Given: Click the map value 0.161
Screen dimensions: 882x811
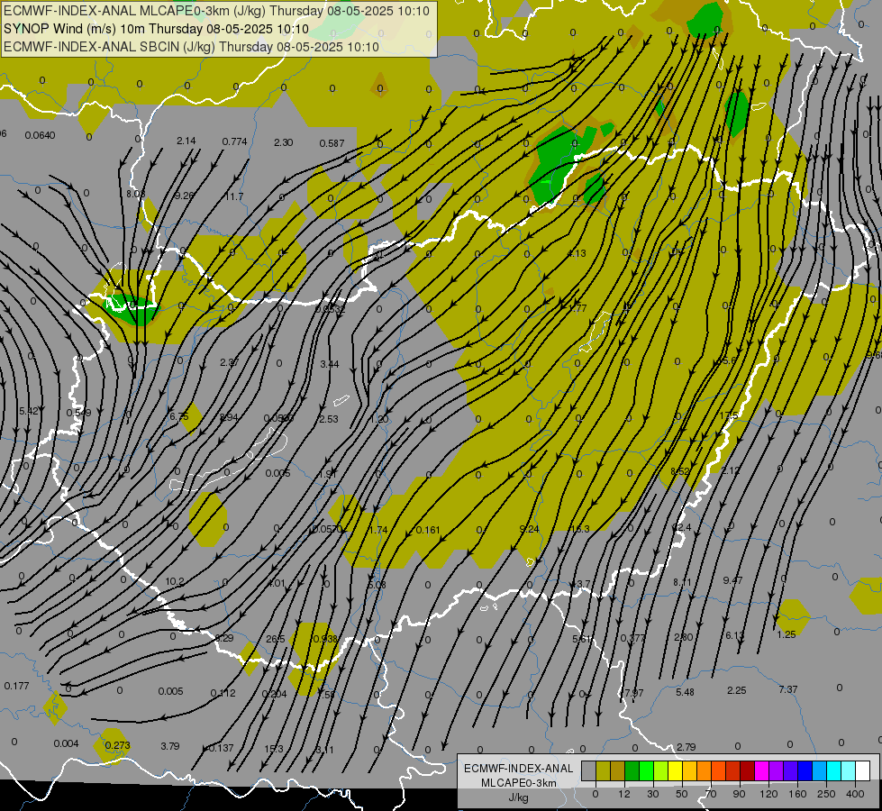Looking at the screenshot, I should coord(428,530).
